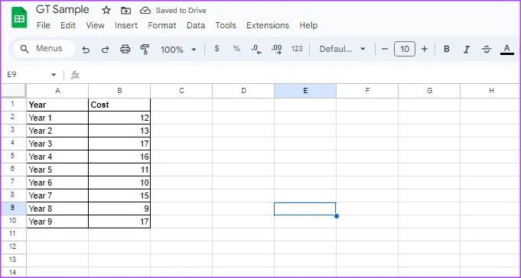Screen dimensions: 521x278
Task: Select column G header
Action: tap(429, 91)
